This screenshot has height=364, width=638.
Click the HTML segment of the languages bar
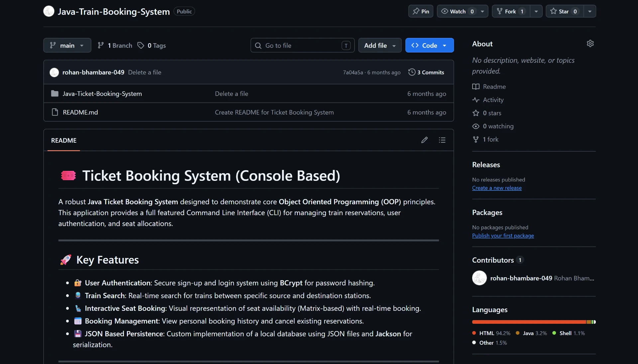[529, 322]
